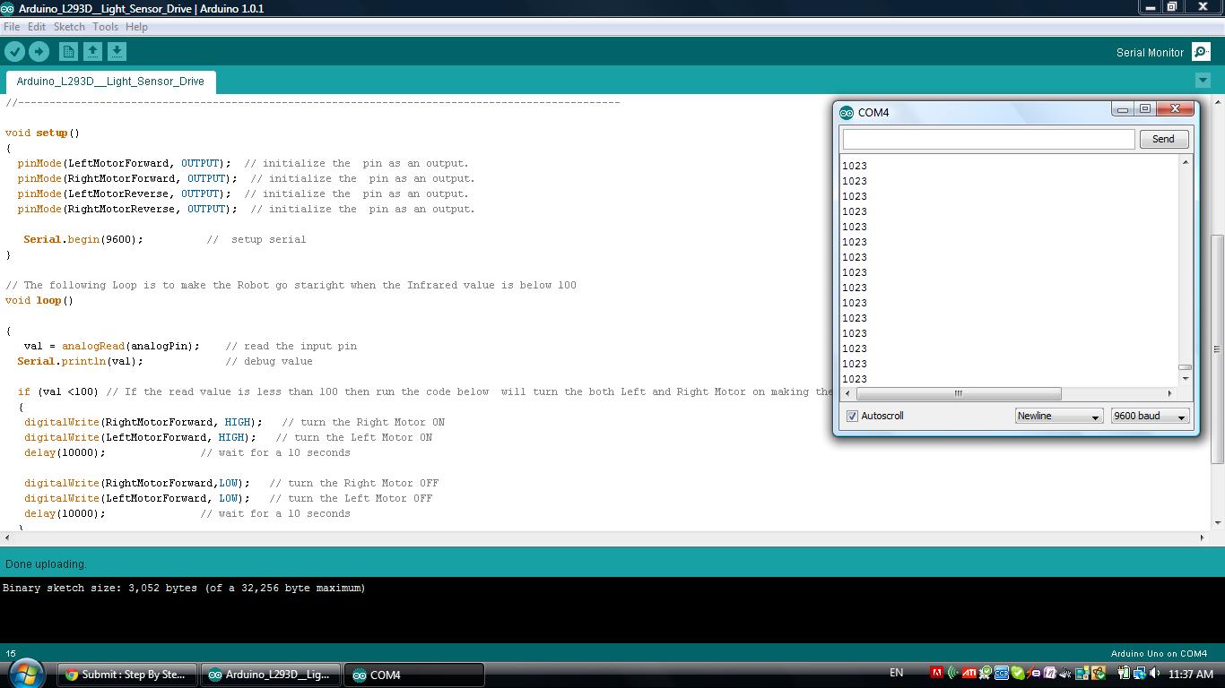Click the Save sketch down-arrow icon
The height and width of the screenshot is (688, 1225).
pos(117,52)
